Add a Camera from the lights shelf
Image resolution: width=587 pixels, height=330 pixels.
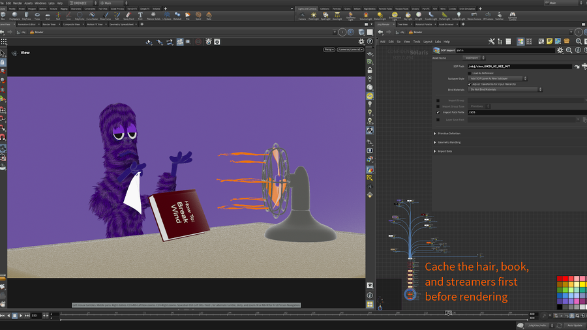click(302, 16)
